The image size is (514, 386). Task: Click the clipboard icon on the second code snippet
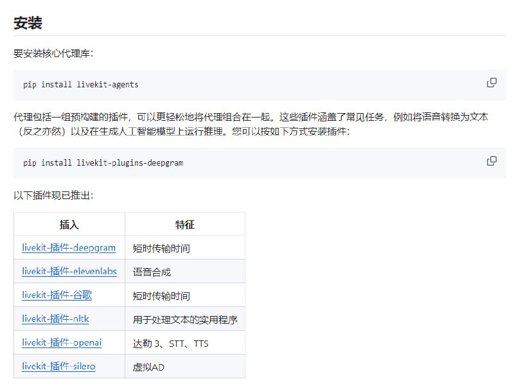pyautogui.click(x=492, y=160)
